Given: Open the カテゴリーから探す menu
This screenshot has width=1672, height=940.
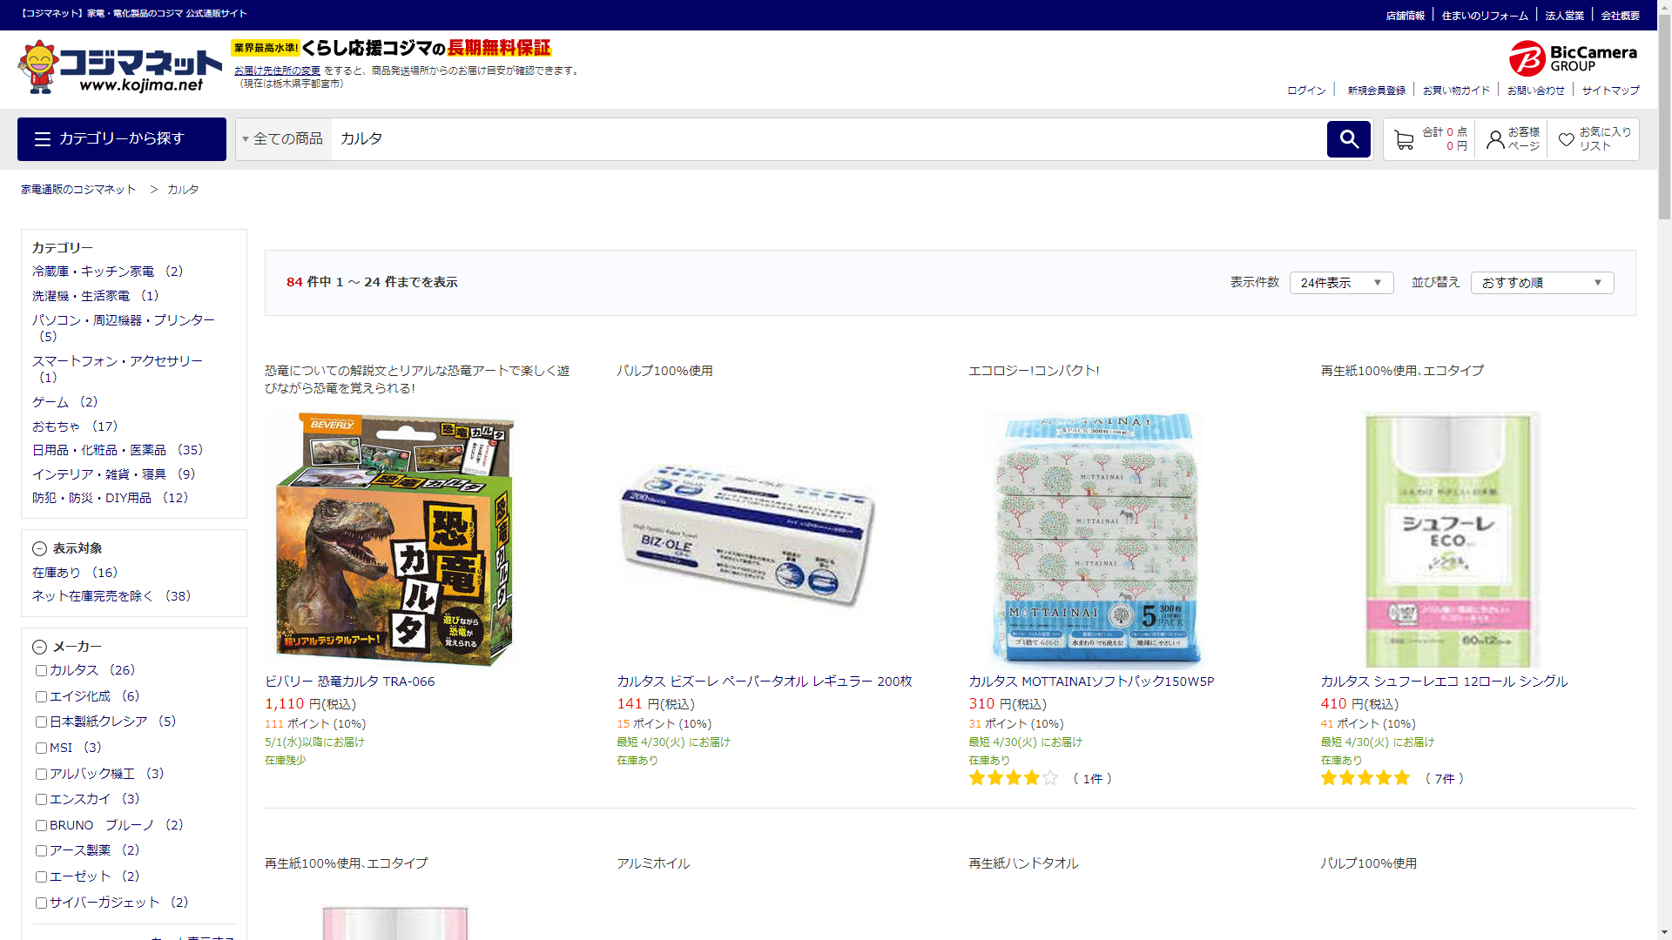Looking at the screenshot, I should pos(122,139).
